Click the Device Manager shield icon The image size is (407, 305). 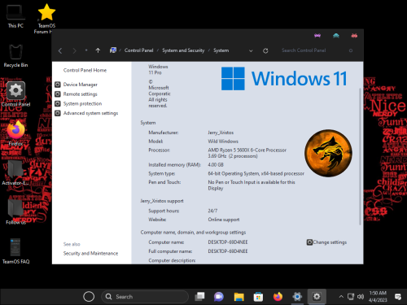point(58,85)
